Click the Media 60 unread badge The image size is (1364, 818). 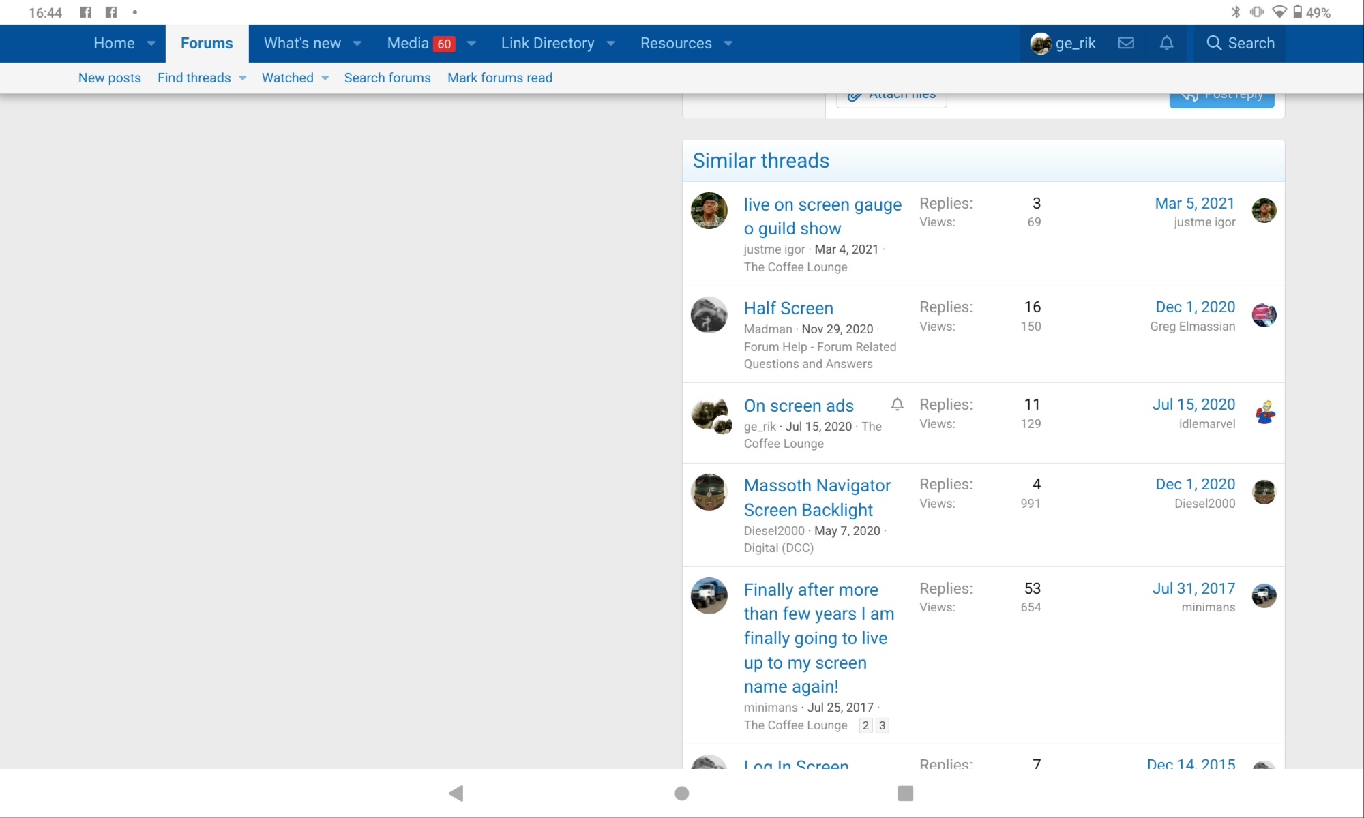point(444,44)
